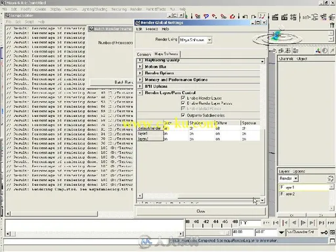
Task: Click Close button in Render Global Settings
Action: click(x=201, y=211)
